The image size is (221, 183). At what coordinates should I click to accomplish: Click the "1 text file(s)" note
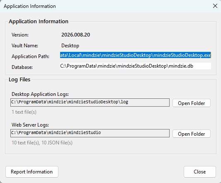24,112
